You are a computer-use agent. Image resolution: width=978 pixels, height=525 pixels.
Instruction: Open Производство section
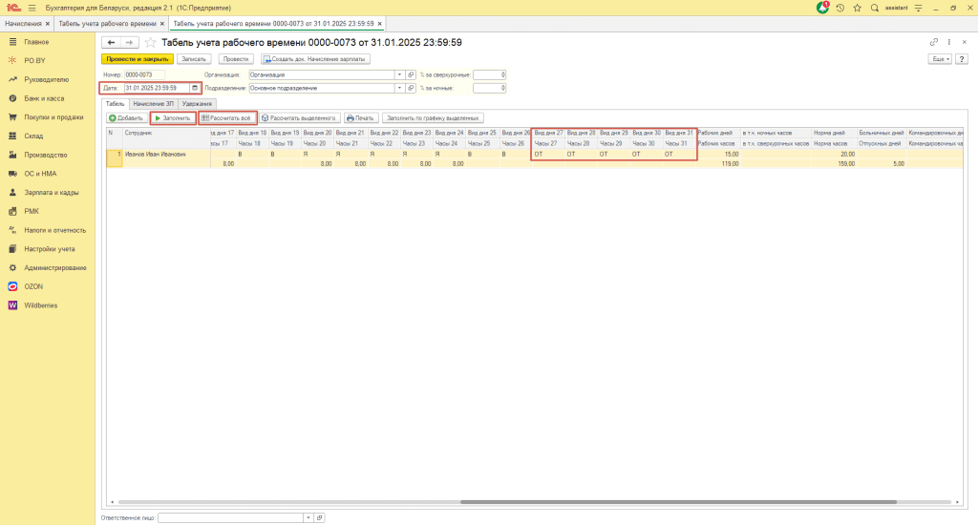(x=48, y=155)
